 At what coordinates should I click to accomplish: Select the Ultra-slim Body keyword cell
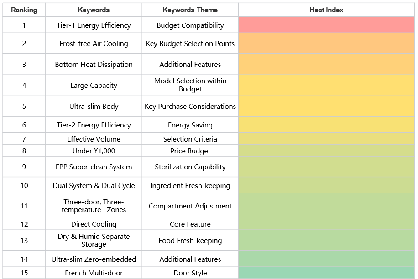point(94,106)
